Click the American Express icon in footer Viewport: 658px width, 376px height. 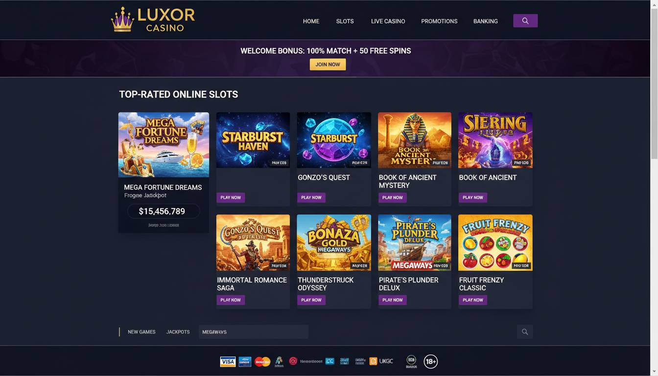click(x=245, y=362)
